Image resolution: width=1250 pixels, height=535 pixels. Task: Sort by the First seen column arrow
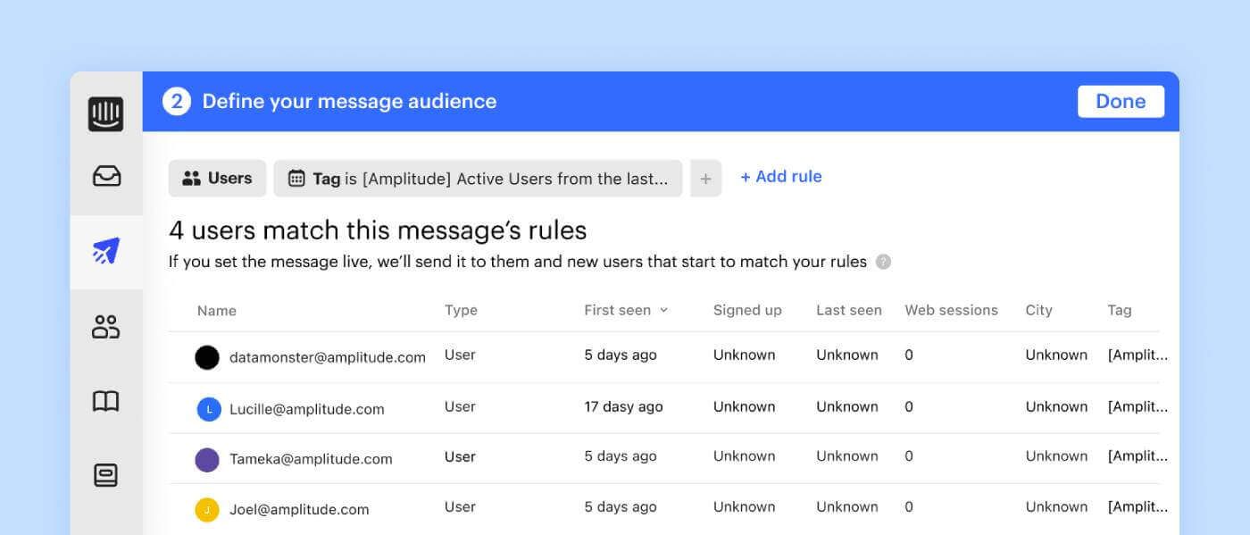663,311
